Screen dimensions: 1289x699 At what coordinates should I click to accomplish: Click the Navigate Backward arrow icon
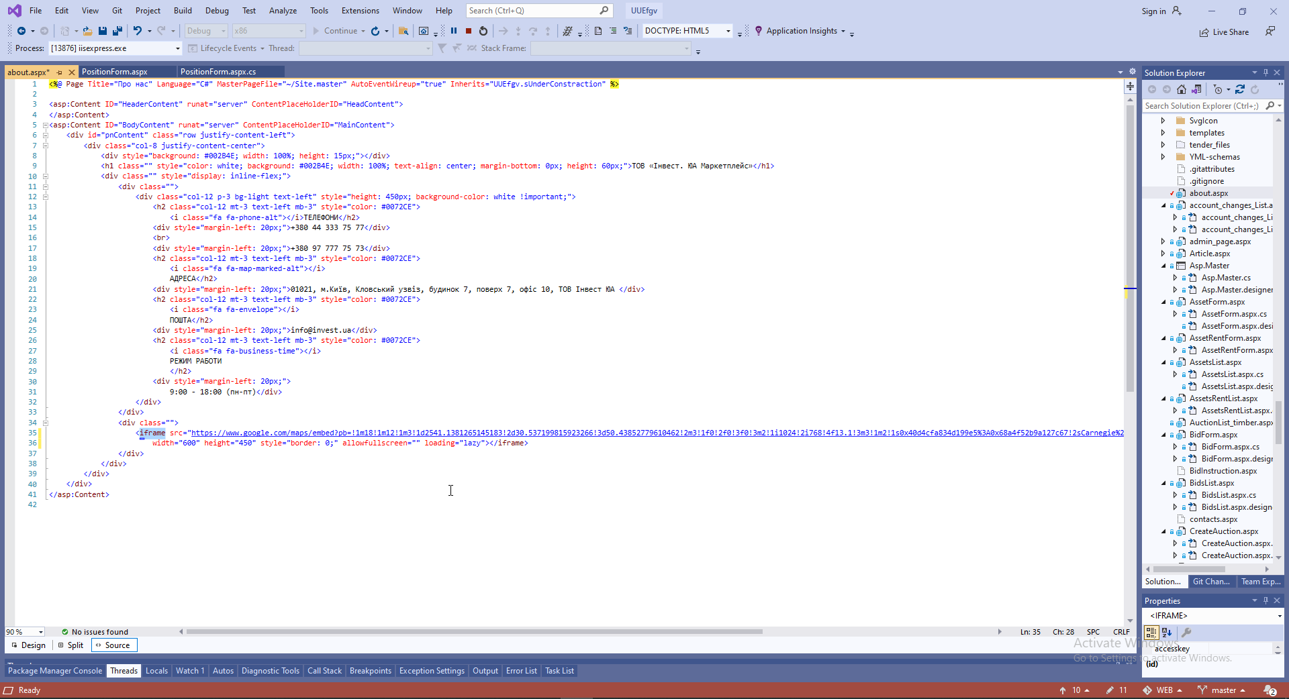[21, 31]
